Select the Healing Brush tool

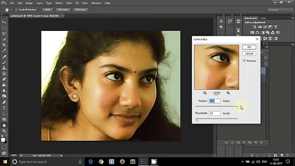tap(4, 56)
